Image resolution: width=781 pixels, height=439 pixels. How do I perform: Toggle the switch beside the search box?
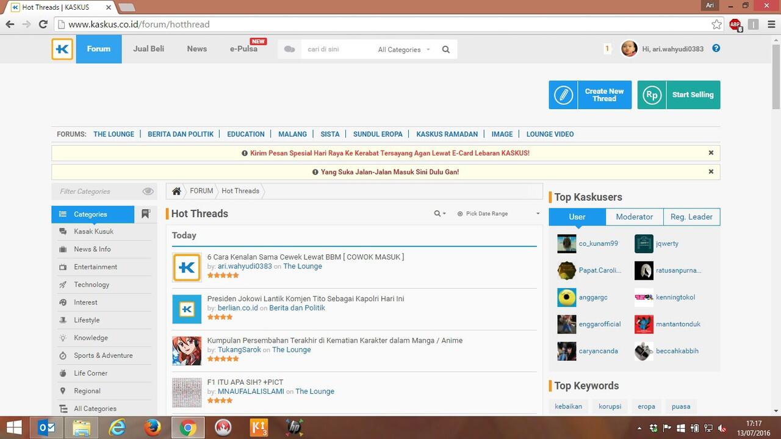coord(289,49)
